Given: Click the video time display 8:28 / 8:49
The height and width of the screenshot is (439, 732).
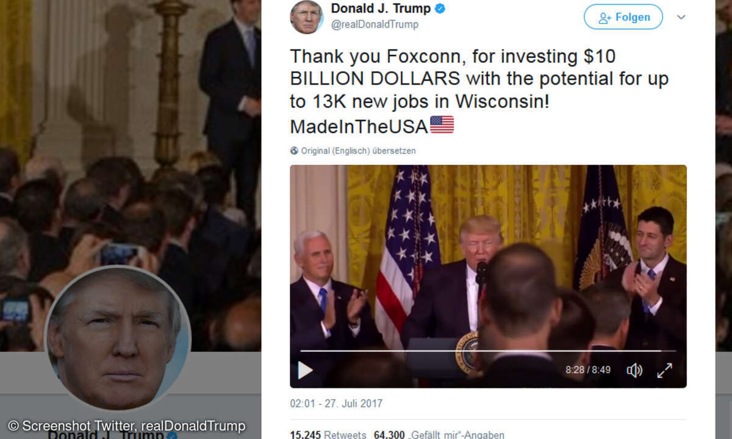Looking at the screenshot, I should [588, 370].
